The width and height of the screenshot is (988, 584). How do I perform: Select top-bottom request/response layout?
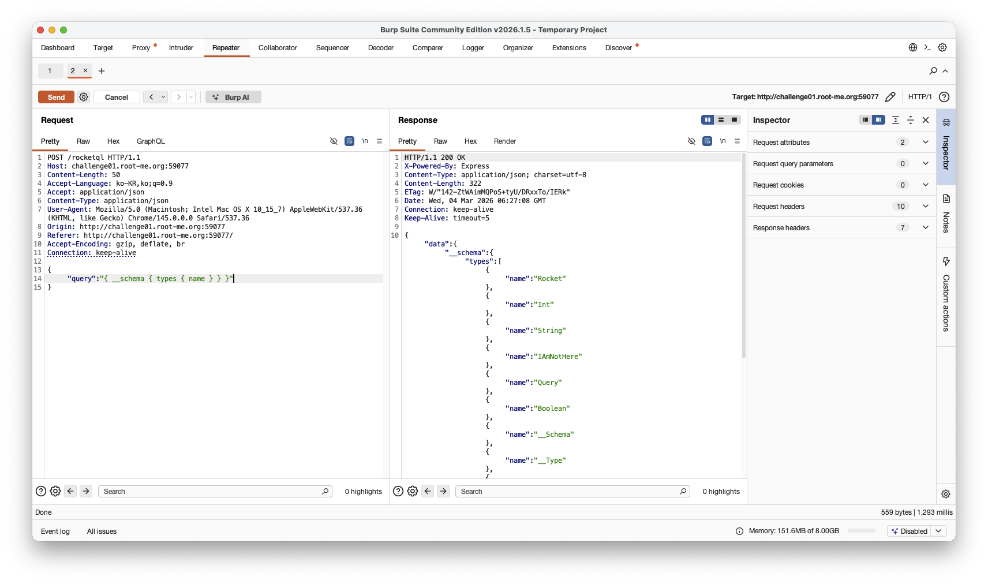721,119
